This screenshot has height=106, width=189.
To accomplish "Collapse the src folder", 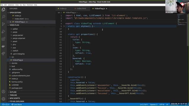I will point(13,57).
